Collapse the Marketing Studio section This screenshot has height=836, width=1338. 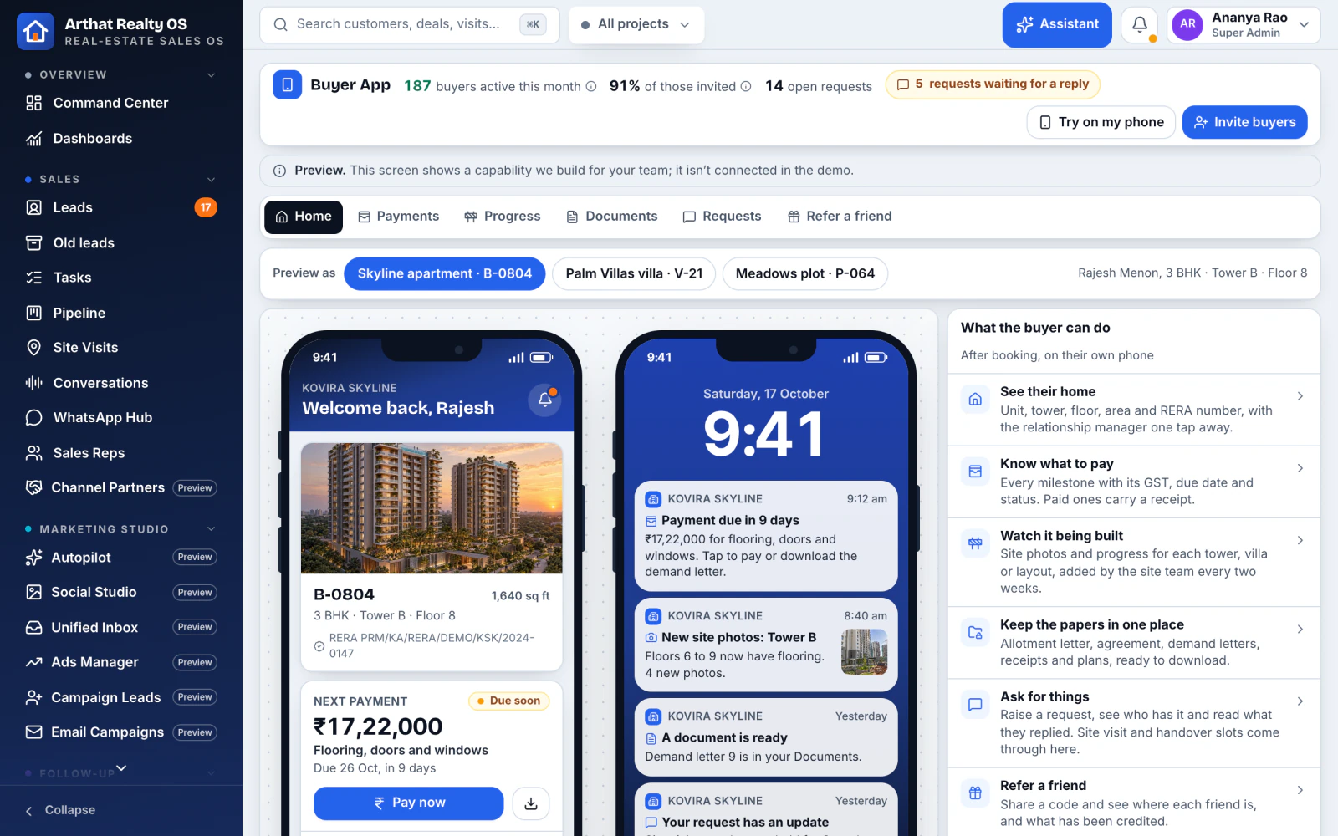212,529
